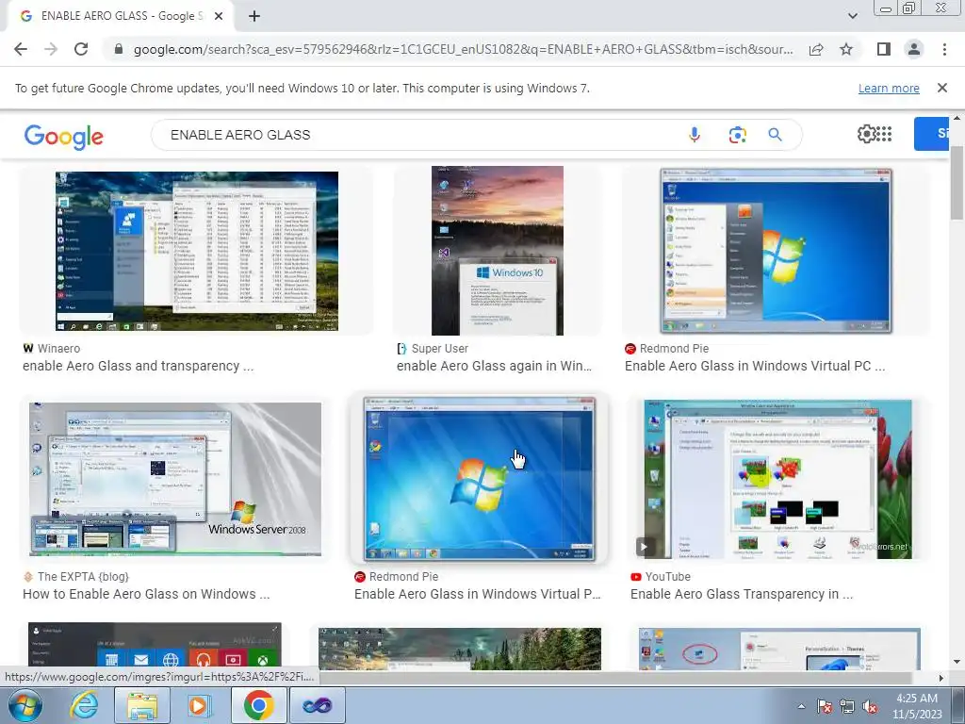Click the blue Sign in button

[x=932, y=134]
